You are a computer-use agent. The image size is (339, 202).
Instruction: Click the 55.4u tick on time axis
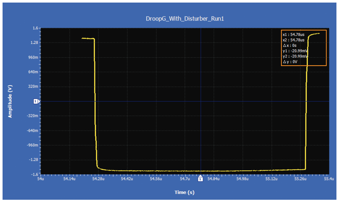tap(329, 179)
